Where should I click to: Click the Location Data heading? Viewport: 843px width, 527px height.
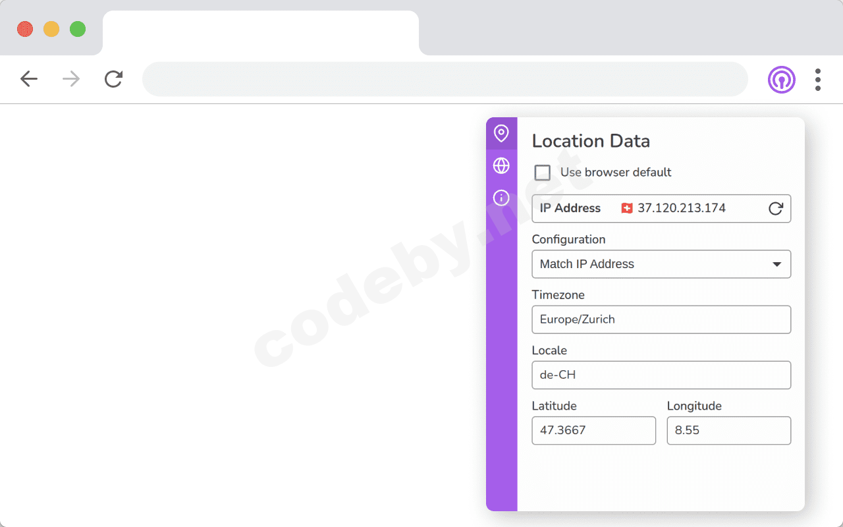pyautogui.click(x=591, y=141)
